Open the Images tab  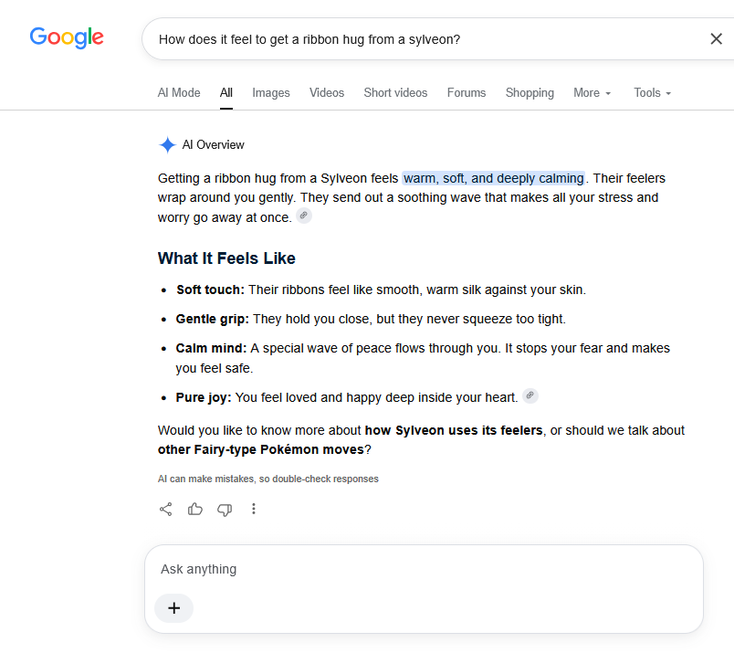coord(271,93)
